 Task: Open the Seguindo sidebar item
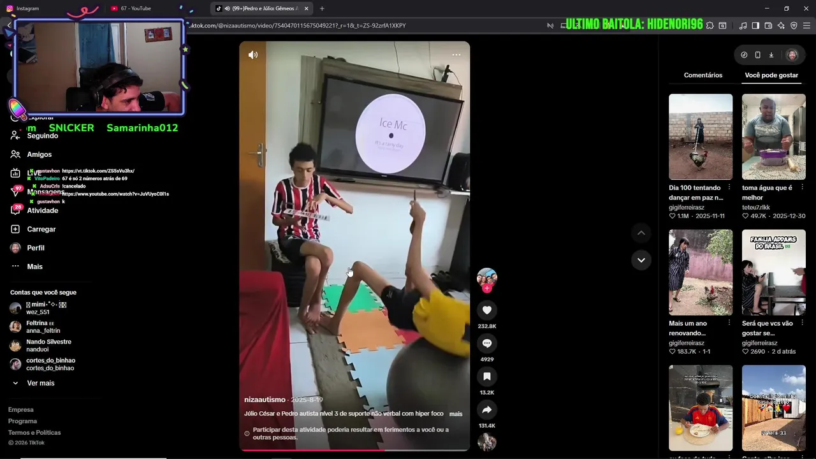pos(42,136)
